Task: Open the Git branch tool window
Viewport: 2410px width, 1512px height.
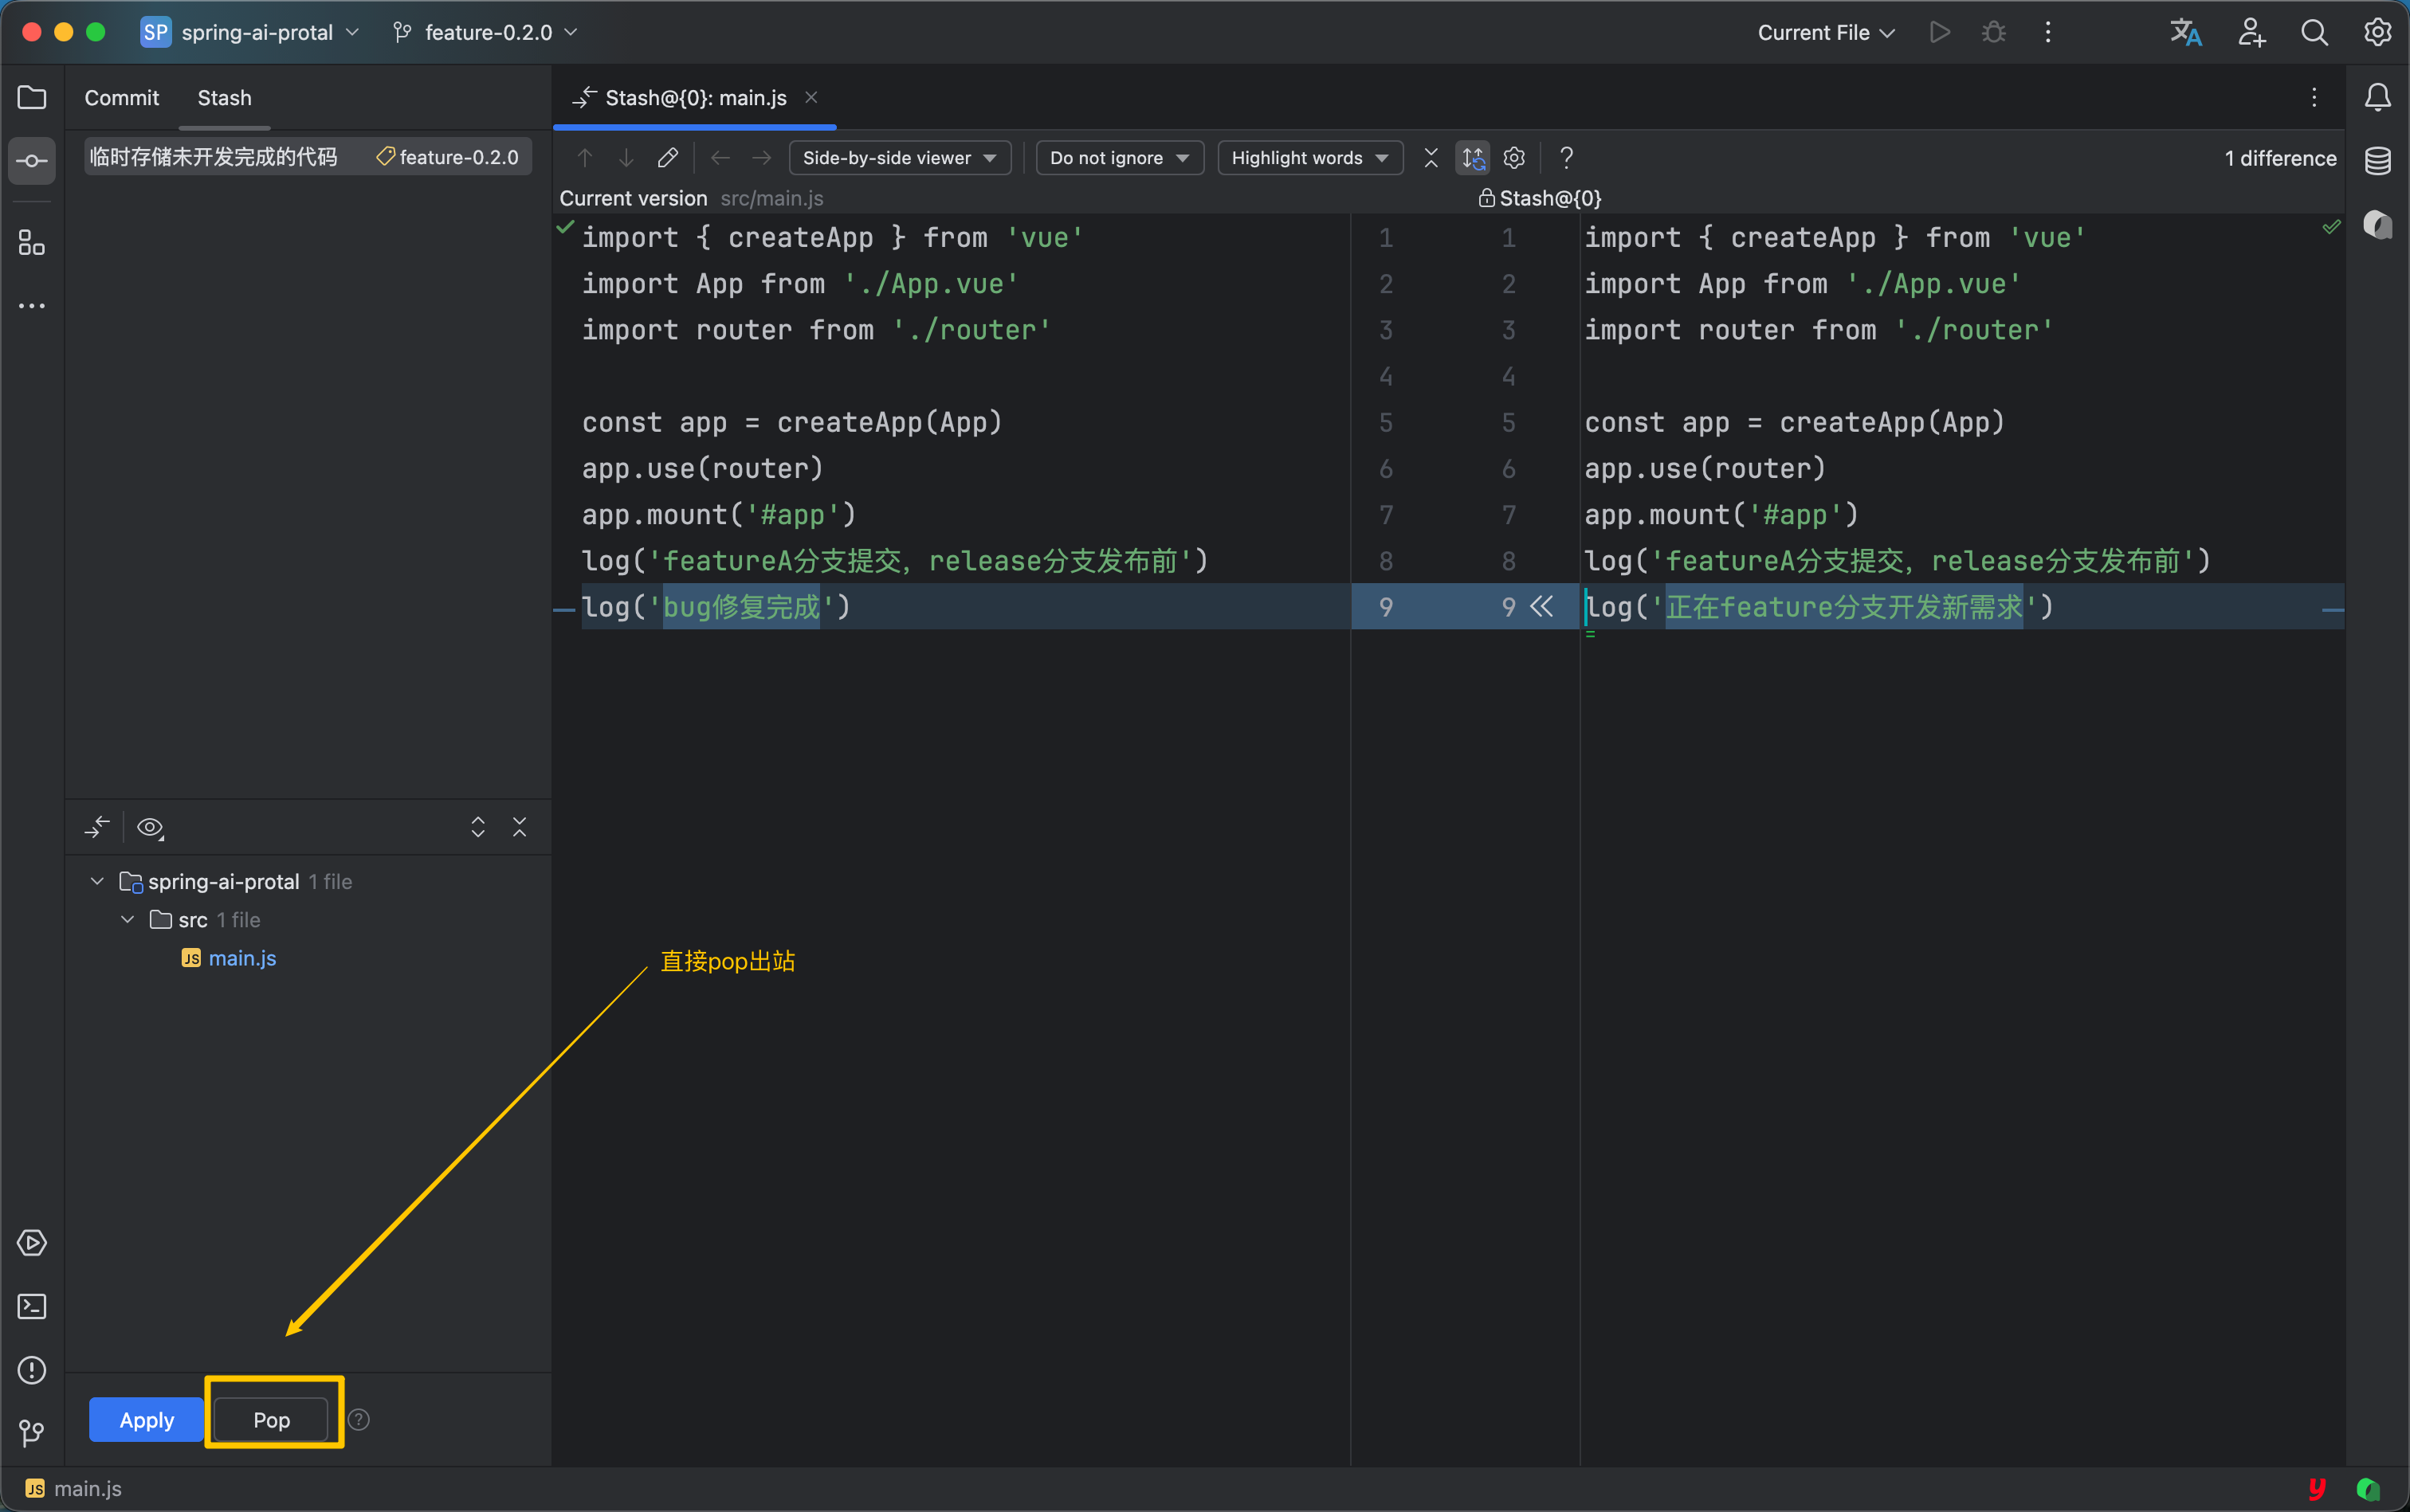Action: pos(32,1432)
